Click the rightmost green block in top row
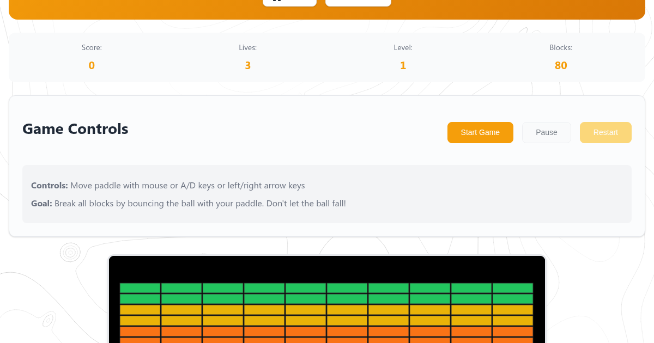Viewport: 654px width, 343px height. coord(512,288)
